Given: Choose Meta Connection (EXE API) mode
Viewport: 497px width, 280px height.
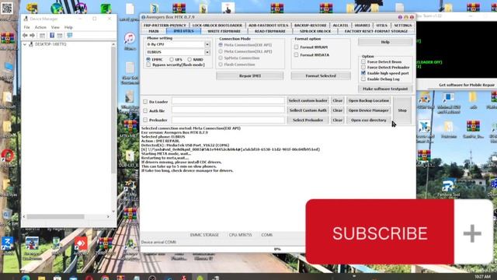Looking at the screenshot, I should (x=221, y=45).
